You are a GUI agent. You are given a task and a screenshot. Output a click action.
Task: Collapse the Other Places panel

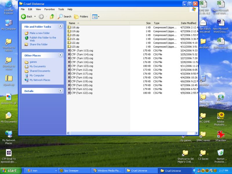(x=60, y=55)
